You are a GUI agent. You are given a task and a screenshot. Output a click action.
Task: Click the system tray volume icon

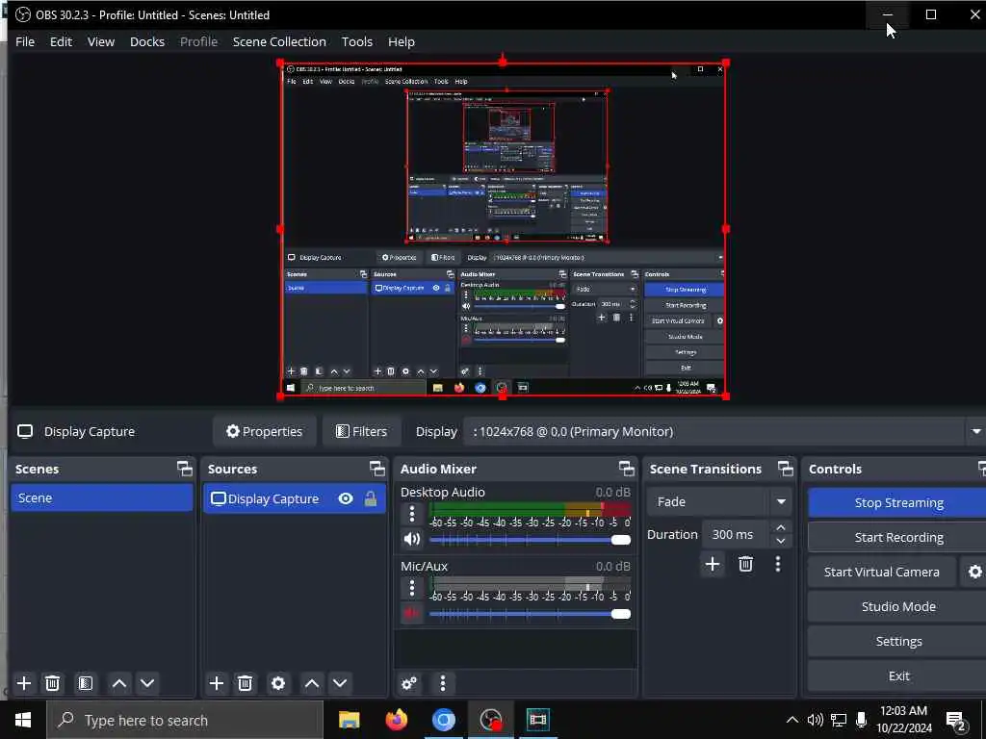tap(815, 720)
